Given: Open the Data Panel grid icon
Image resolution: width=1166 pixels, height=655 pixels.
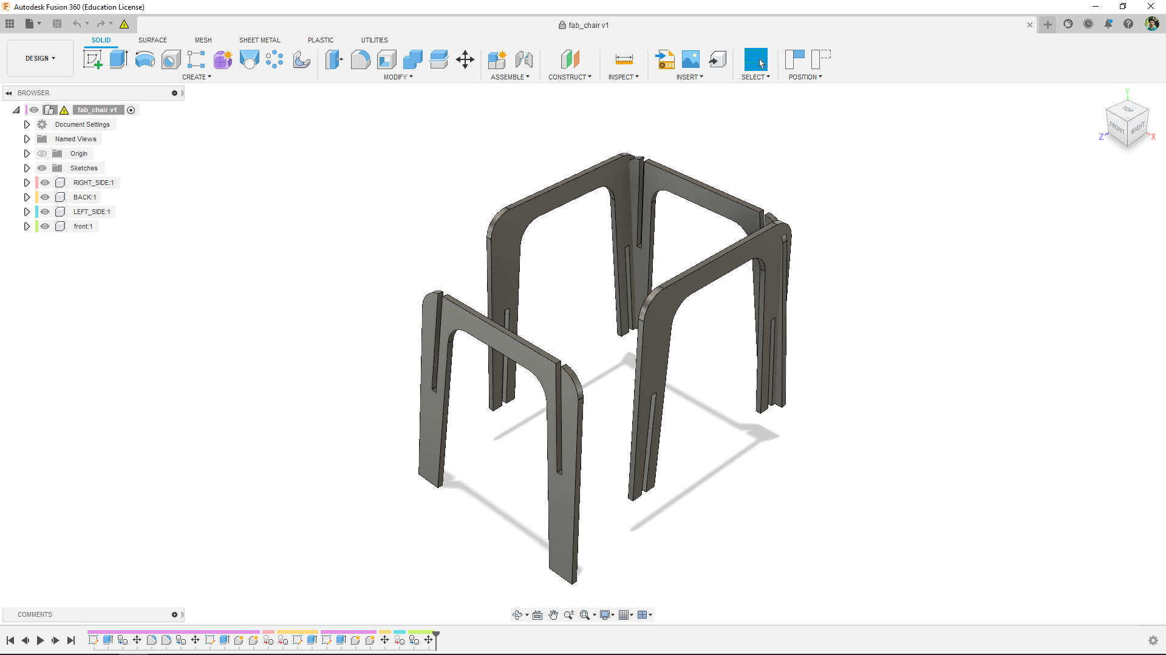Looking at the screenshot, I should tap(10, 24).
